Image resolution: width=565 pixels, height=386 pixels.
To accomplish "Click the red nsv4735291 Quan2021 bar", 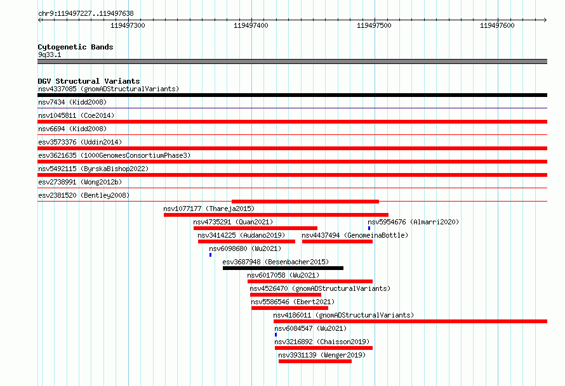I will pos(255,228).
